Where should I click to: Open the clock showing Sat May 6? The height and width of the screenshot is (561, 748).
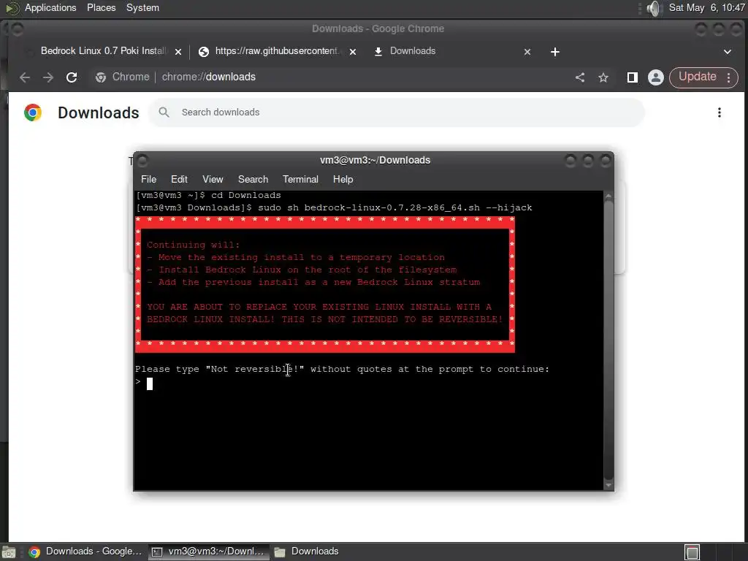706,7
